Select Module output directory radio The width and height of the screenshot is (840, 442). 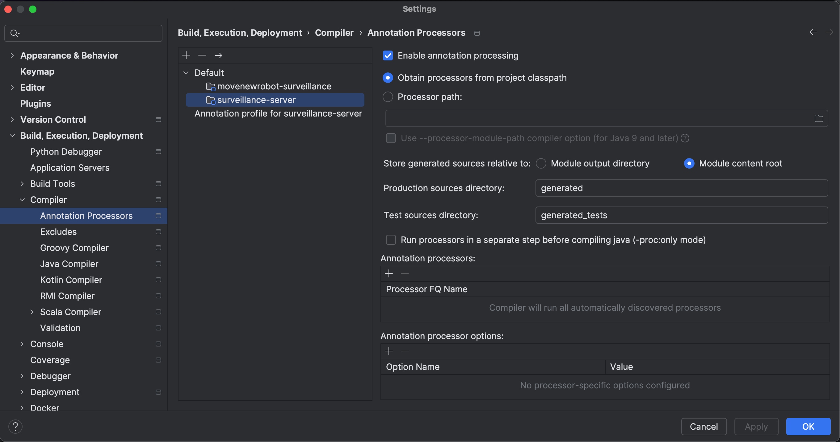pos(541,163)
